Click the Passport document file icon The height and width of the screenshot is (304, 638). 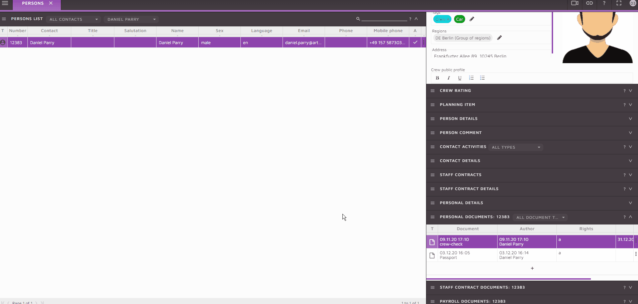(x=432, y=256)
